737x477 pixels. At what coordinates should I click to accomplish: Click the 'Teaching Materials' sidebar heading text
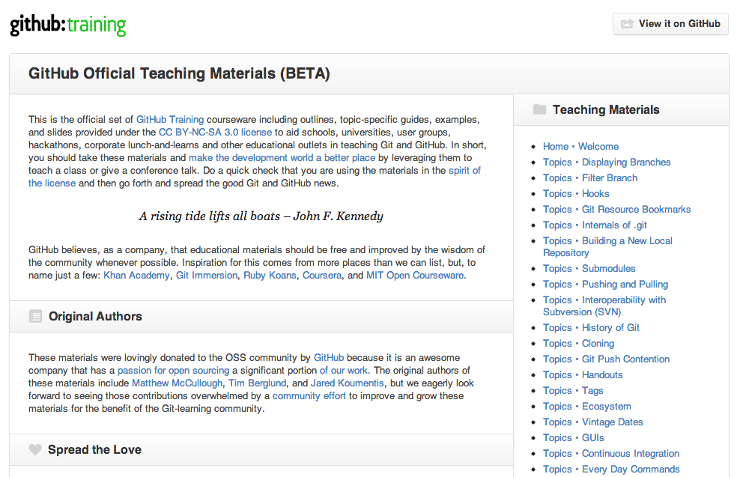(x=606, y=109)
